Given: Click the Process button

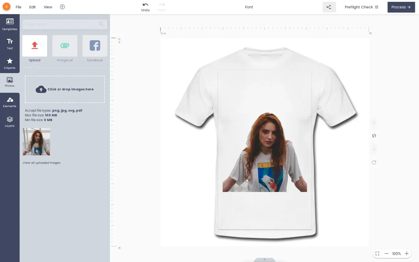Looking at the screenshot, I should [x=401, y=7].
